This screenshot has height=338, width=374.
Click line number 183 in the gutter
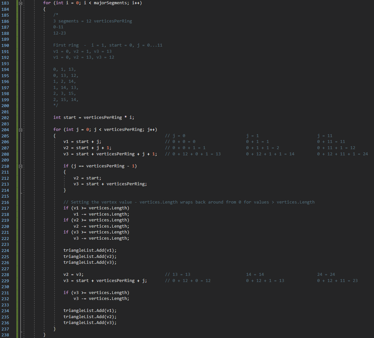click(x=5, y=3)
